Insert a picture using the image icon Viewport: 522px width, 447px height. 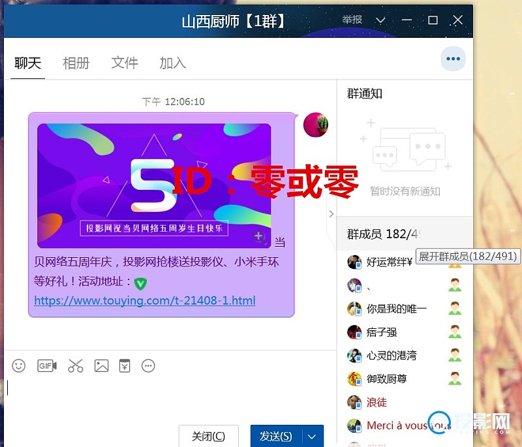[x=102, y=366]
